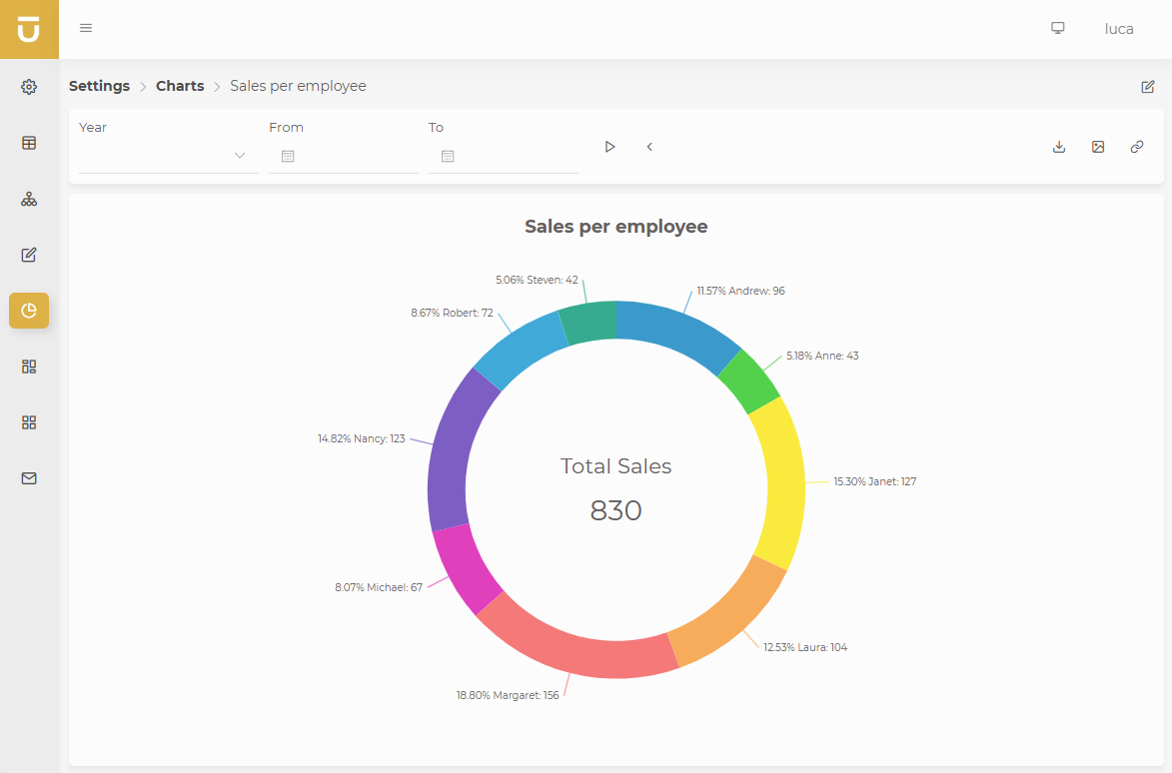
Task: Navigate to Charts breadcrumb
Action: (180, 86)
